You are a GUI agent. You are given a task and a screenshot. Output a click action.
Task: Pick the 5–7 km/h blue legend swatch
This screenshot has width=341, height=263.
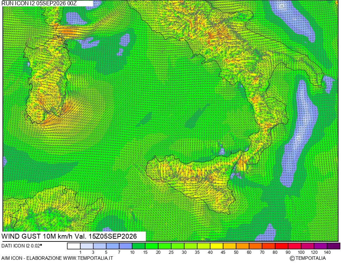point(113,246)
